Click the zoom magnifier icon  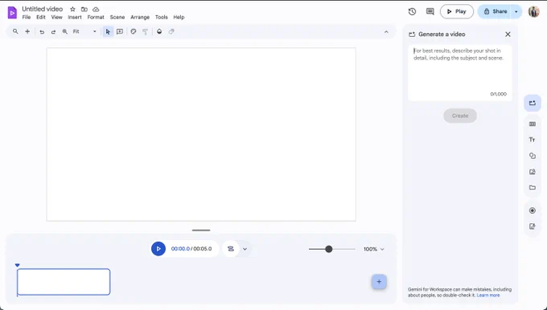(65, 31)
